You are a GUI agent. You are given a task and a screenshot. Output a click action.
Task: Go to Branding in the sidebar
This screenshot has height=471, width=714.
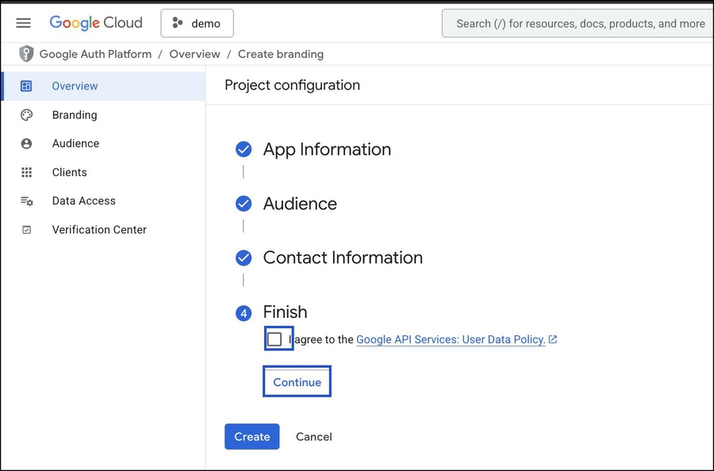pyautogui.click(x=75, y=115)
